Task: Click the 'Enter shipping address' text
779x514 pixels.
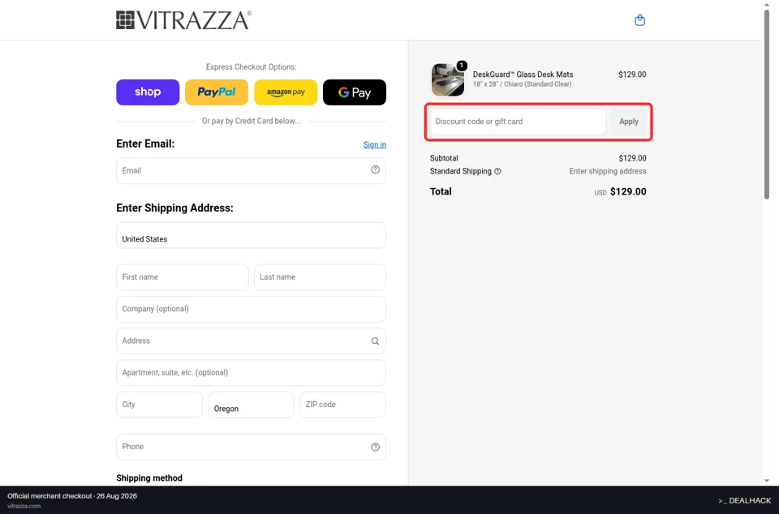Action: click(x=608, y=171)
